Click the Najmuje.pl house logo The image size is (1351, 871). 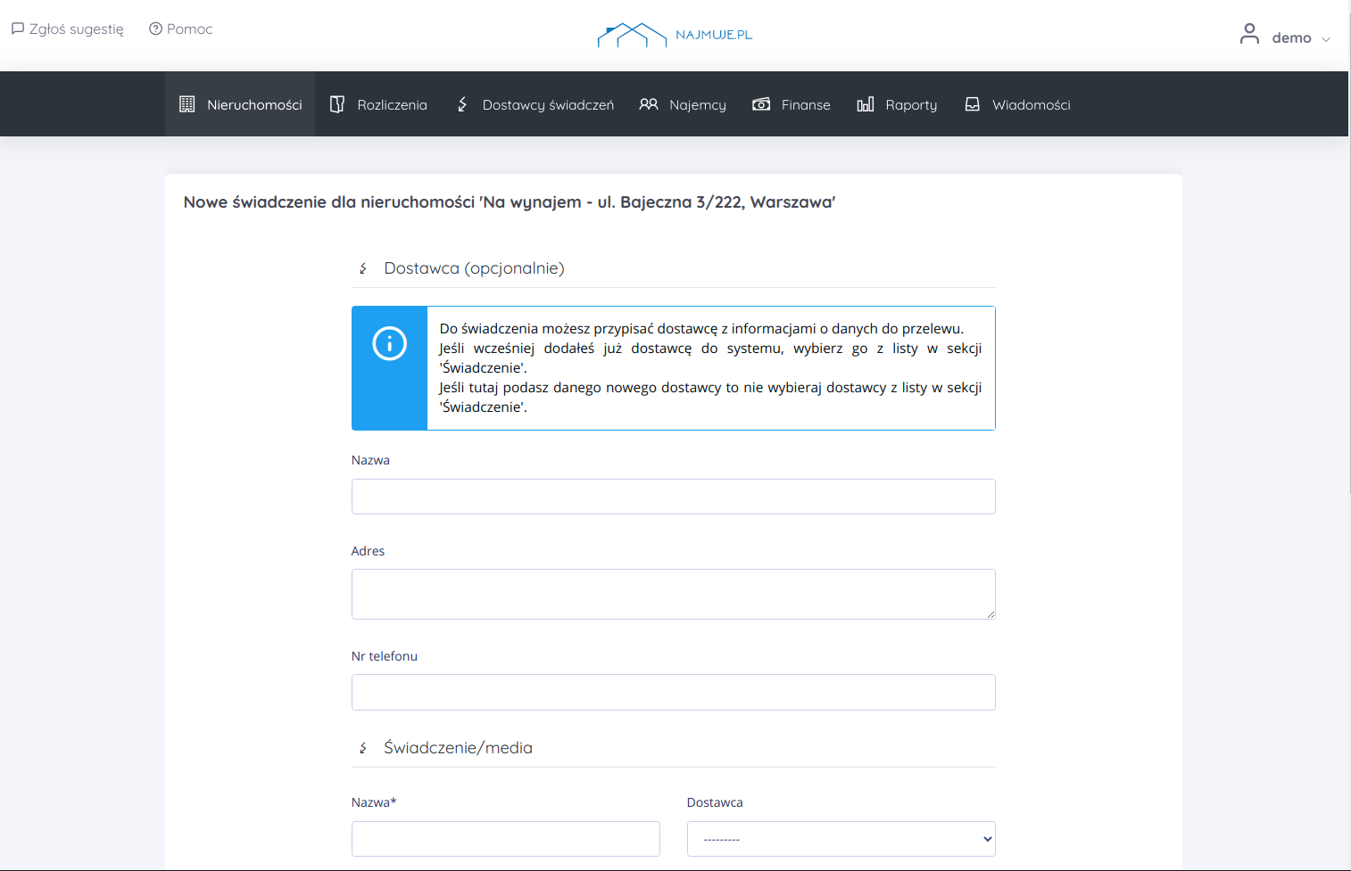[632, 35]
